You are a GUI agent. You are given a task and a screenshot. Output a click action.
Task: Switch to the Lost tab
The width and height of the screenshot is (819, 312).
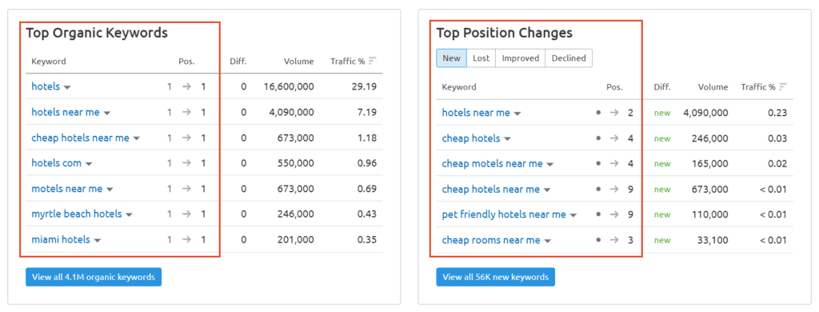point(481,58)
